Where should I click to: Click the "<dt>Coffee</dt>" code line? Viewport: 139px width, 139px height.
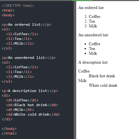22,100
